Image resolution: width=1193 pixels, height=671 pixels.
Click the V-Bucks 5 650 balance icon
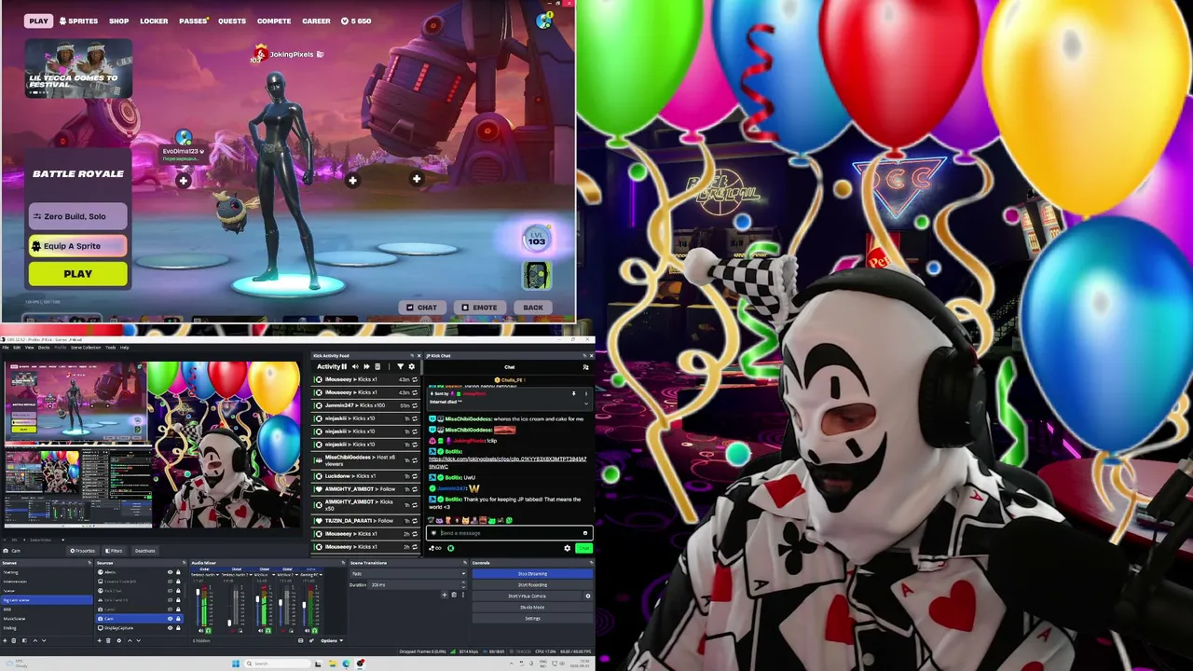coord(345,21)
